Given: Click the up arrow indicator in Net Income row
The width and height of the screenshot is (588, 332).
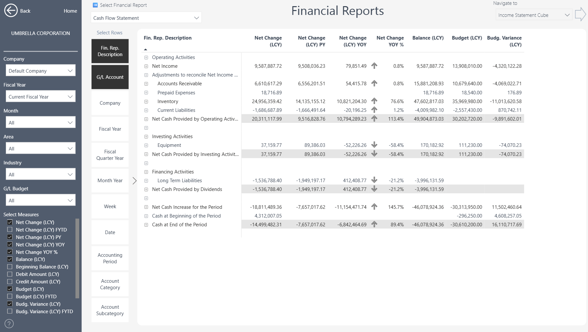Looking at the screenshot, I should click(x=374, y=66).
